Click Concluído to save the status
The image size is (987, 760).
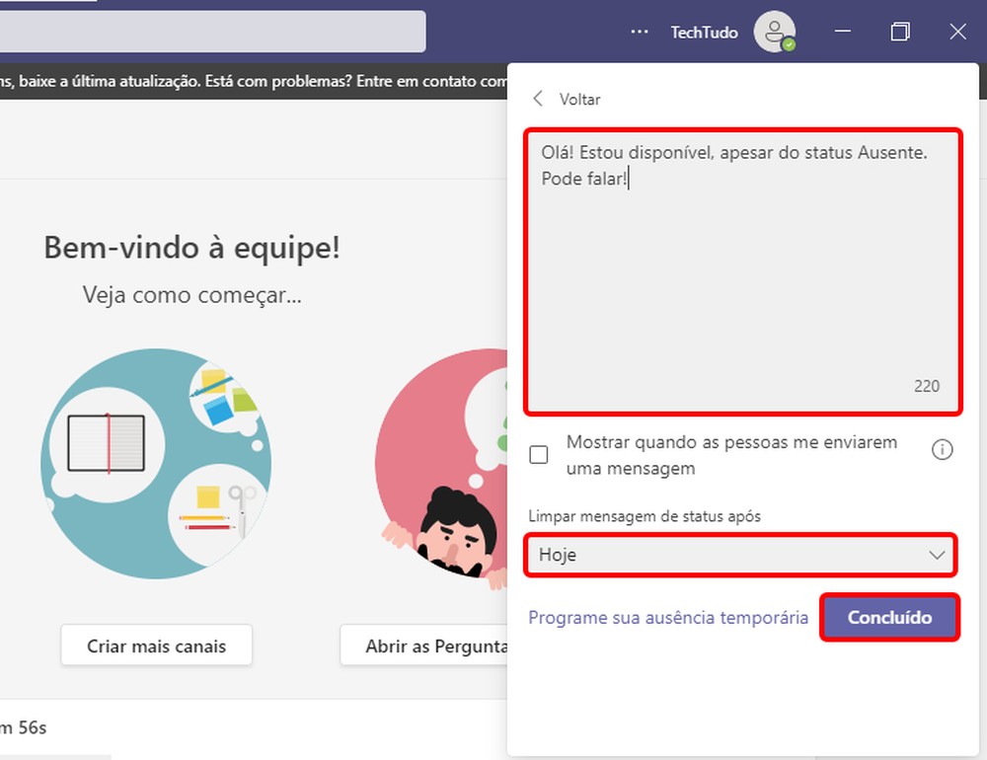coord(889,617)
